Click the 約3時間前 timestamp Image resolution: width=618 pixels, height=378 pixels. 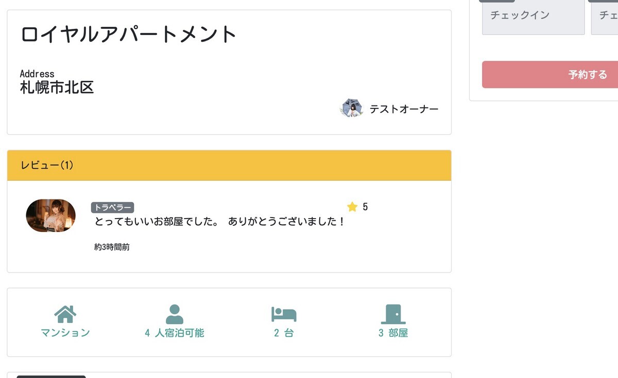coord(111,247)
